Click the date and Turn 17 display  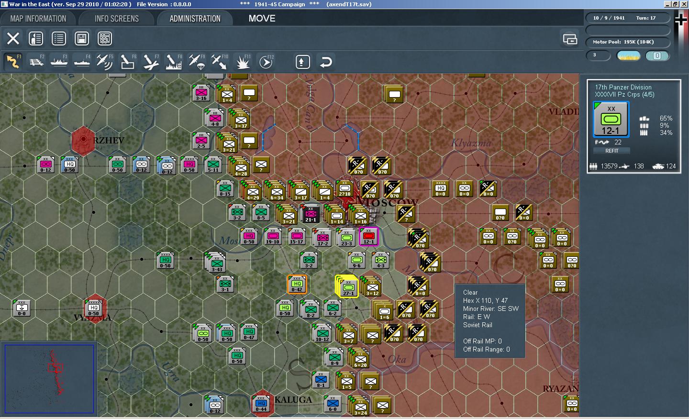point(628,18)
